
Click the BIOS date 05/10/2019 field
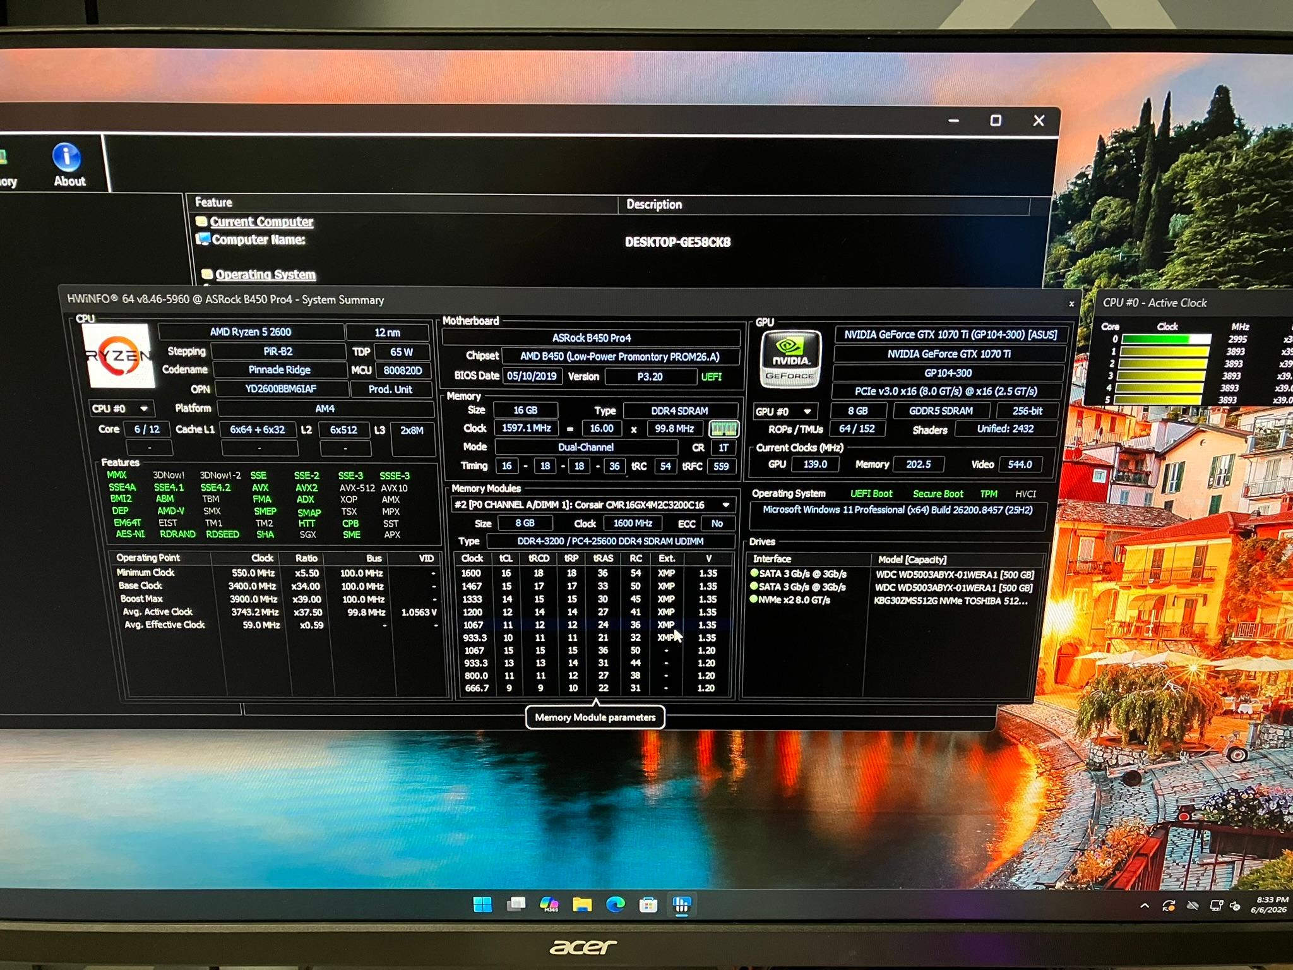pos(532,376)
